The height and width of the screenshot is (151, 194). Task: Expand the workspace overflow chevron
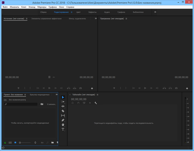[155, 12]
